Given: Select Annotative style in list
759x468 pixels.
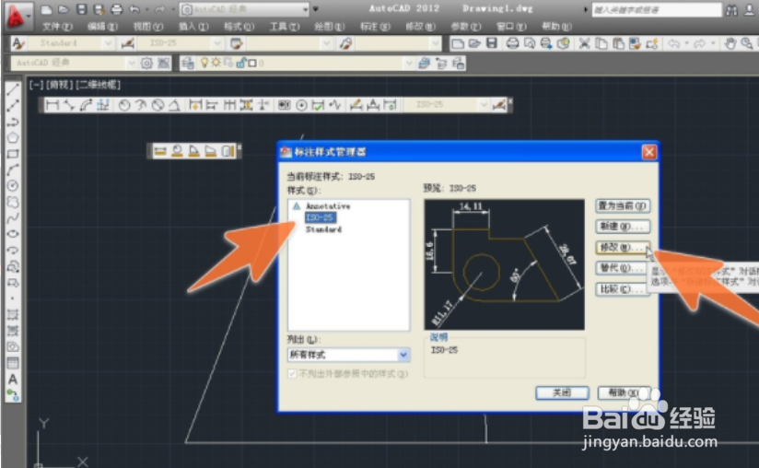Looking at the screenshot, I should 328,206.
